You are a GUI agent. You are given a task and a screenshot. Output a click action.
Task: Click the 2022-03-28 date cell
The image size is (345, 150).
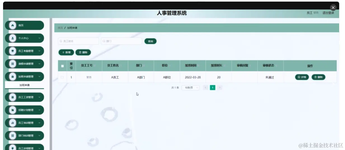[193, 77]
